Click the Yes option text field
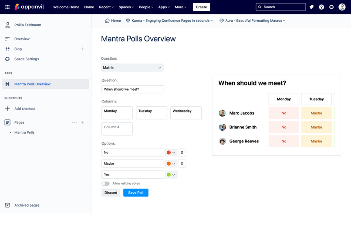Image resolution: width=351 pixels, height=234 pixels. pyautogui.click(x=133, y=174)
